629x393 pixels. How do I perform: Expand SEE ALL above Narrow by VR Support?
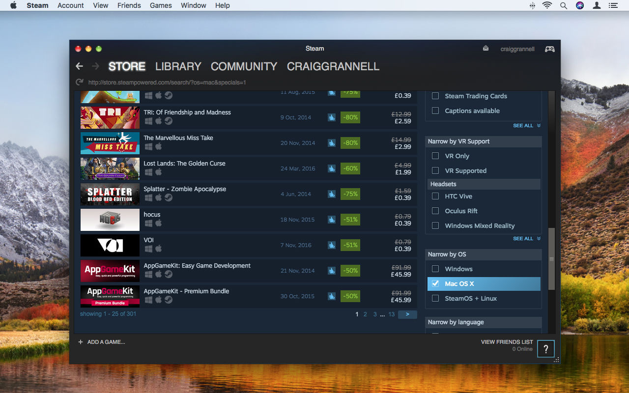point(523,125)
